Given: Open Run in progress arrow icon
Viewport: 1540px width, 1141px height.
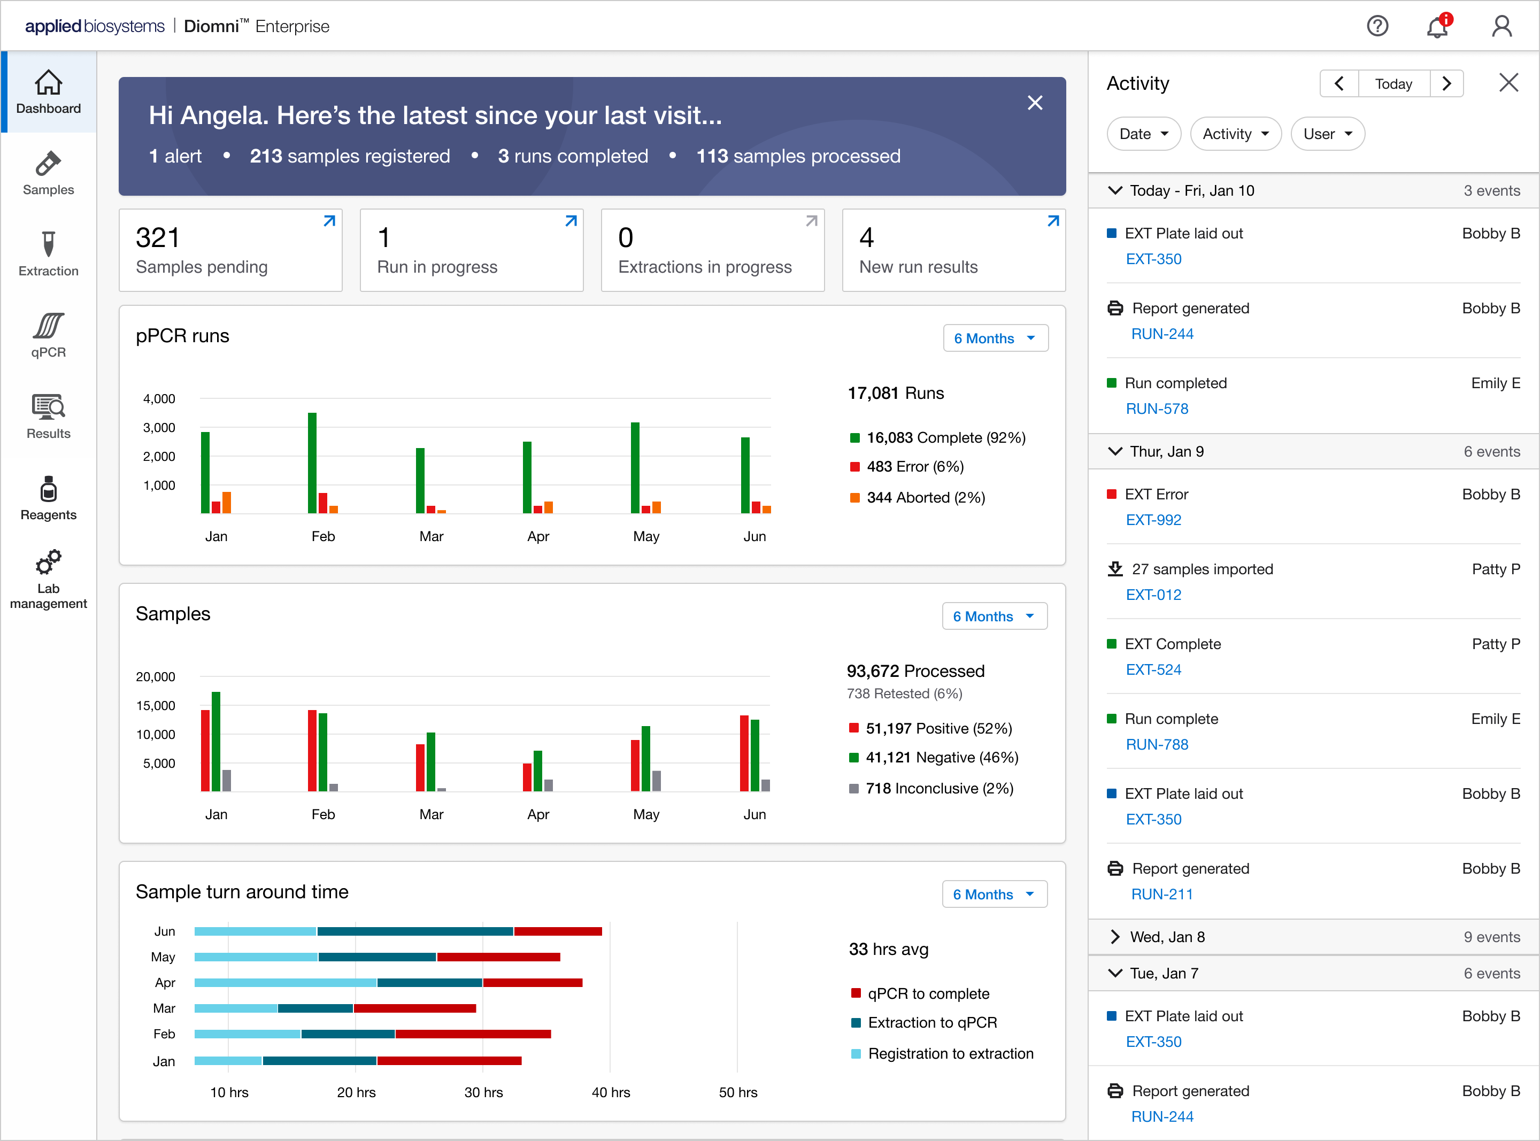Looking at the screenshot, I should [x=571, y=221].
